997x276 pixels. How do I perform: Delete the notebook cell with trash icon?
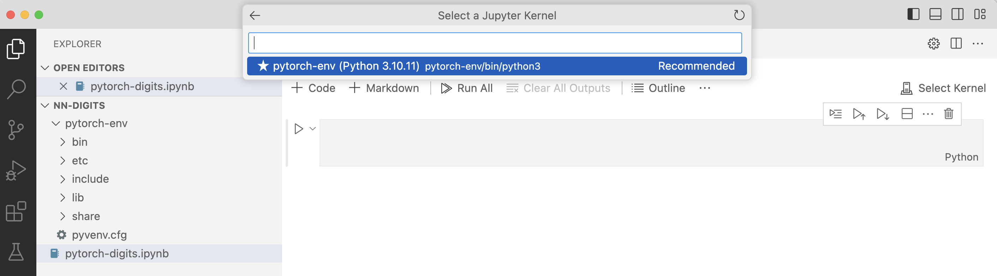948,114
